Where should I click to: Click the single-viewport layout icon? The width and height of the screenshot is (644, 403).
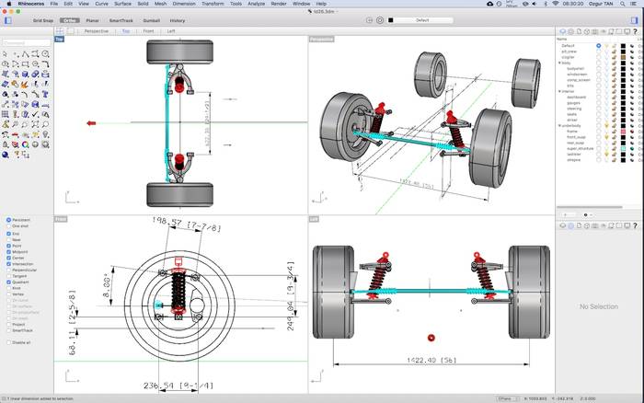click(71, 30)
